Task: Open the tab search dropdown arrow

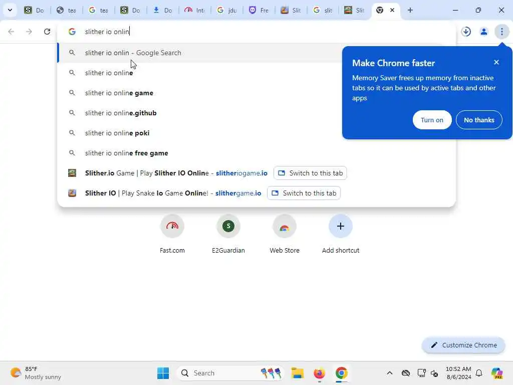Action: 10,10
